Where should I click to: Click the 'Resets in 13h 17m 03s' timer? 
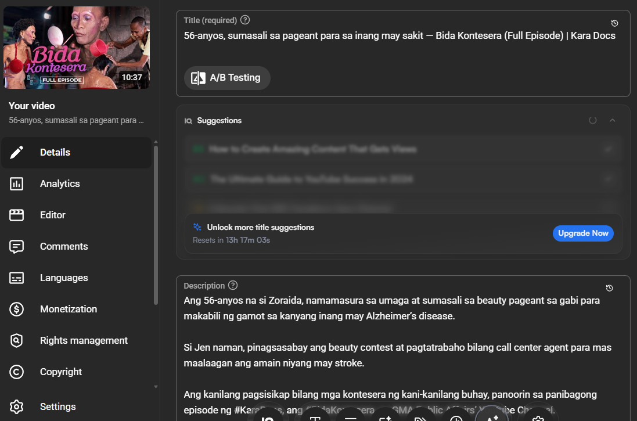point(231,240)
